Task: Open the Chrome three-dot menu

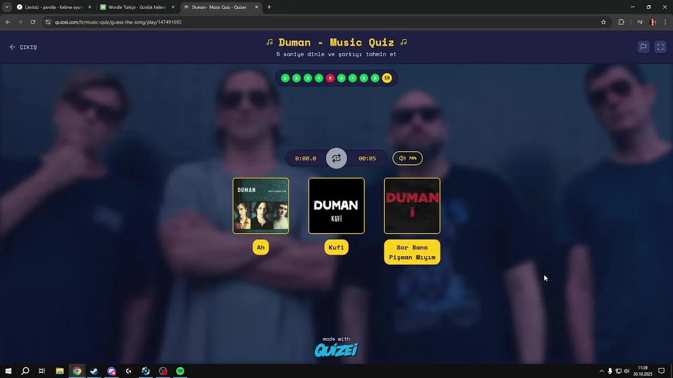Action: click(x=666, y=22)
